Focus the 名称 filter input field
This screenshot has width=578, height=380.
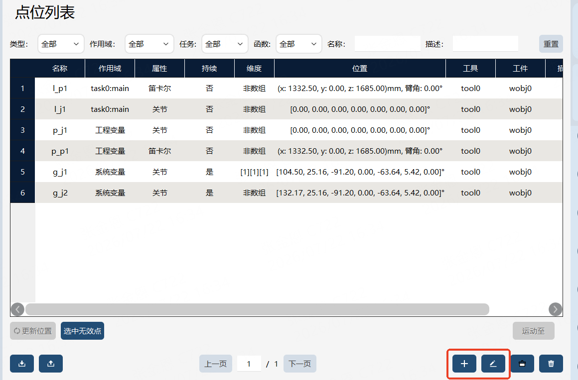388,44
